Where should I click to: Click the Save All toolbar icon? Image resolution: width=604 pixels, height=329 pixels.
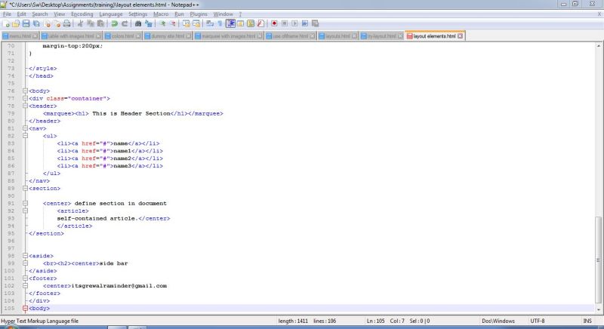[36, 24]
